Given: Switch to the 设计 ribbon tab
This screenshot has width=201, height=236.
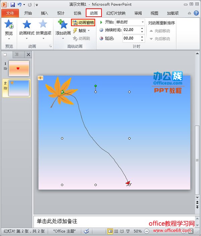Looking at the screenshot, I should point(61,13).
